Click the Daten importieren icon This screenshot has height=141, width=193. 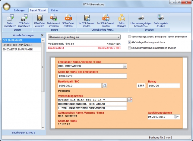10,18
